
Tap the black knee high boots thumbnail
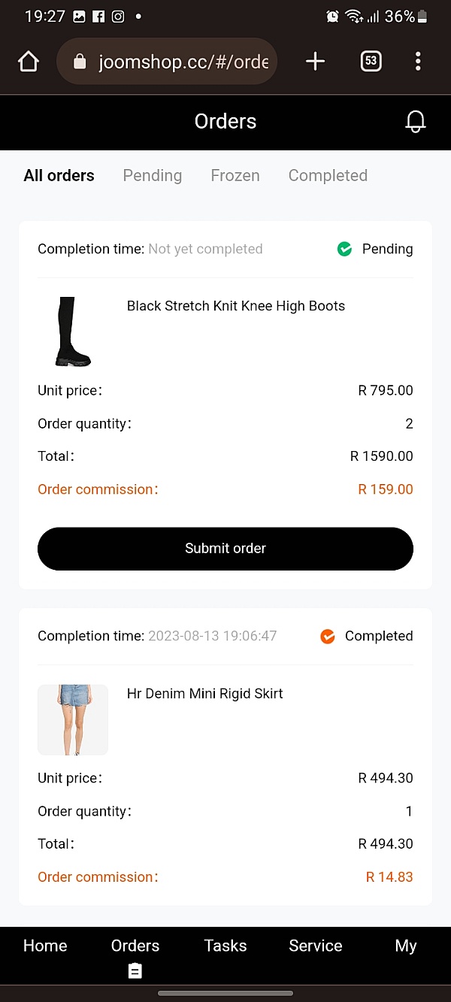pos(73,331)
